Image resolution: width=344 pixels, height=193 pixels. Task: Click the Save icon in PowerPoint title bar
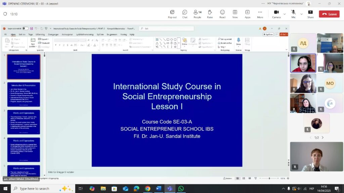click(32, 28)
